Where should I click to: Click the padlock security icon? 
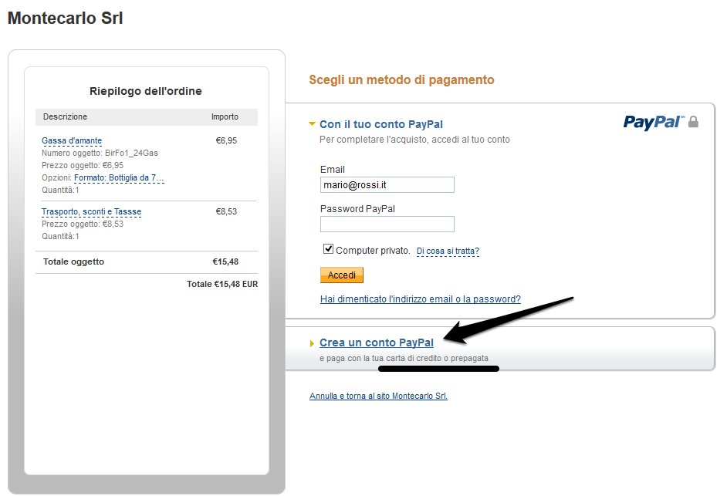(693, 122)
